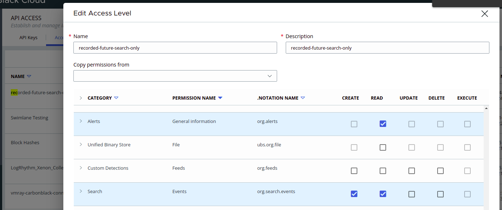Image resolution: width=502 pixels, height=210 pixels.
Task: Expand the Search category row
Action: point(81,191)
